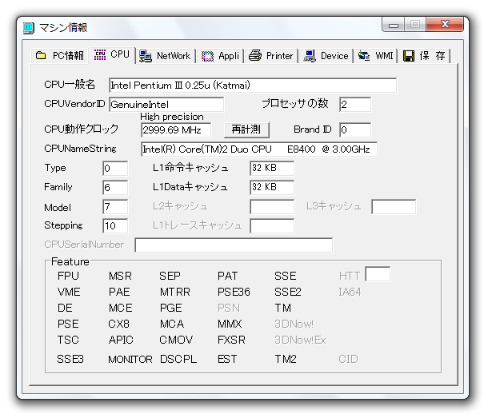This screenshot has height=418, width=488.
Task: Click the printer icon on the Printer tab
Action: point(255,56)
